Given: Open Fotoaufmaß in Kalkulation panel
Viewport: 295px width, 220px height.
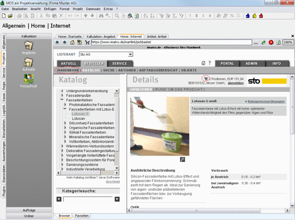Looking at the screenshot, I should click(29, 81).
